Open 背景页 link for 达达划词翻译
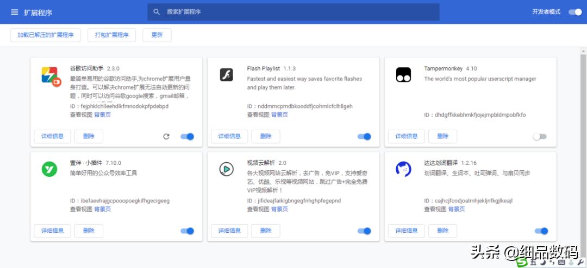The width and height of the screenshot is (587, 268). tap(457, 209)
